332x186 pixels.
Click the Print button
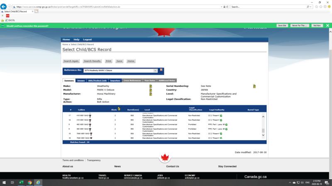108,61
